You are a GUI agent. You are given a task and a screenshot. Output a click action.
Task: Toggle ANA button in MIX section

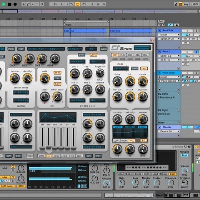(x=57, y=73)
